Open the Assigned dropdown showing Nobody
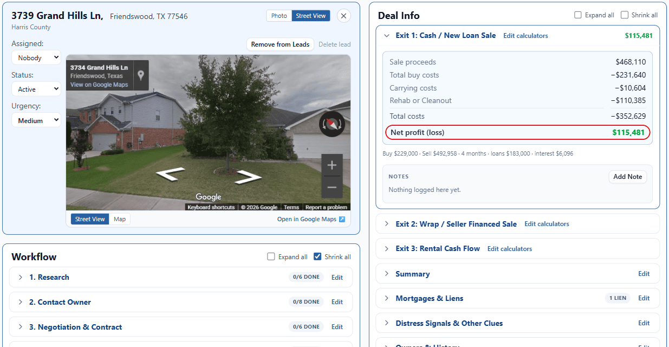This screenshot has height=347, width=669. [x=36, y=57]
